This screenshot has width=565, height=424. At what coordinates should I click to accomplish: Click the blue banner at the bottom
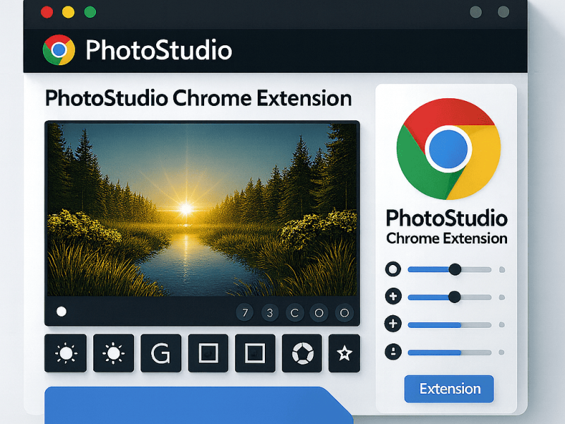pos(198,405)
